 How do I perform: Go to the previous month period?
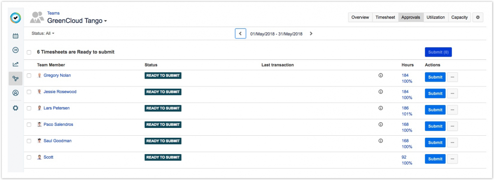coord(240,34)
